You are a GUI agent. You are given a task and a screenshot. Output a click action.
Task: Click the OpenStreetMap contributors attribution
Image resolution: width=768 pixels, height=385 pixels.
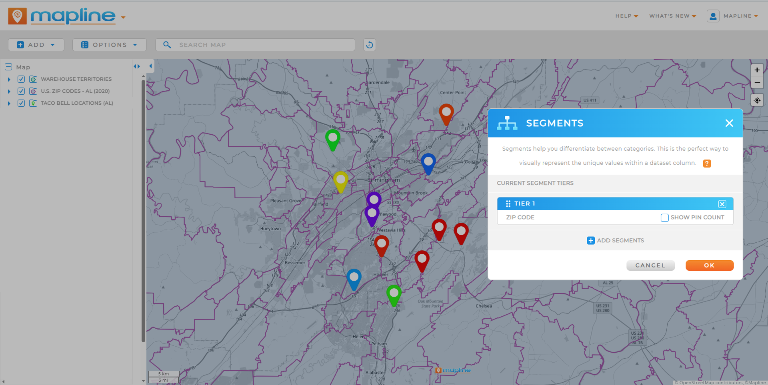click(x=708, y=383)
